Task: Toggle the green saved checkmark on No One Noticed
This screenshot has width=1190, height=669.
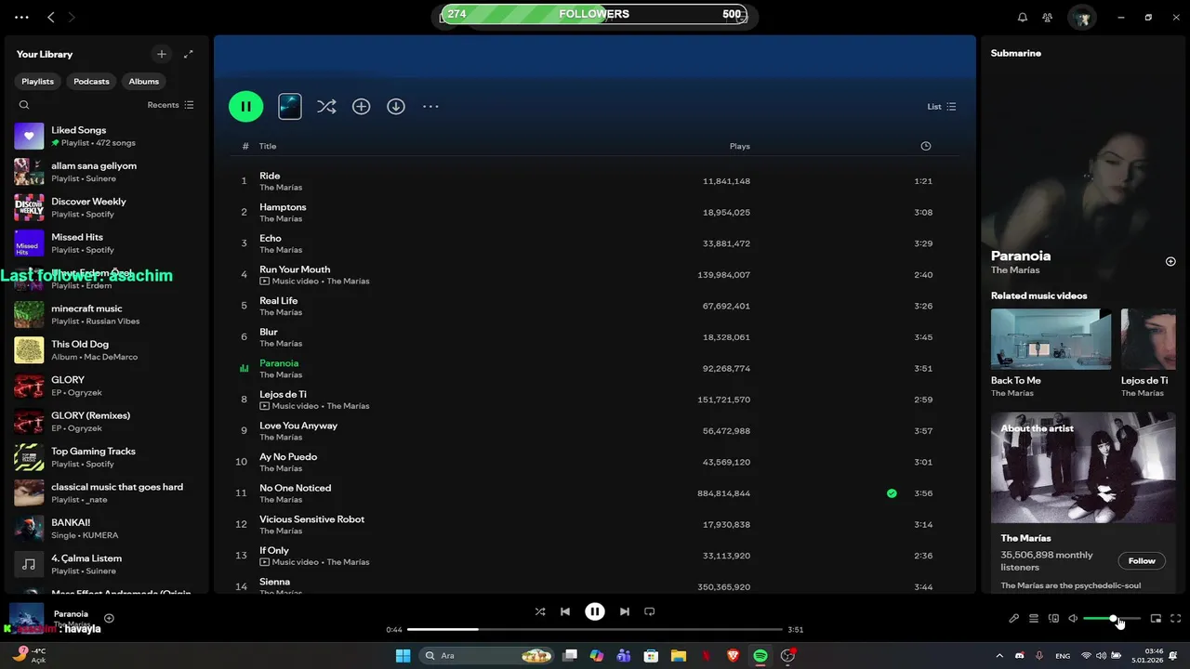Action: coord(892,493)
